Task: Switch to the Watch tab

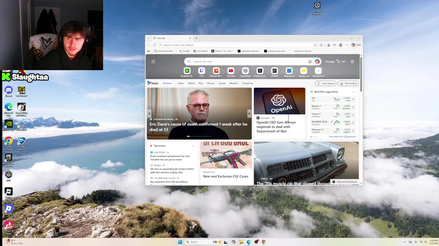Action: [x=191, y=83]
